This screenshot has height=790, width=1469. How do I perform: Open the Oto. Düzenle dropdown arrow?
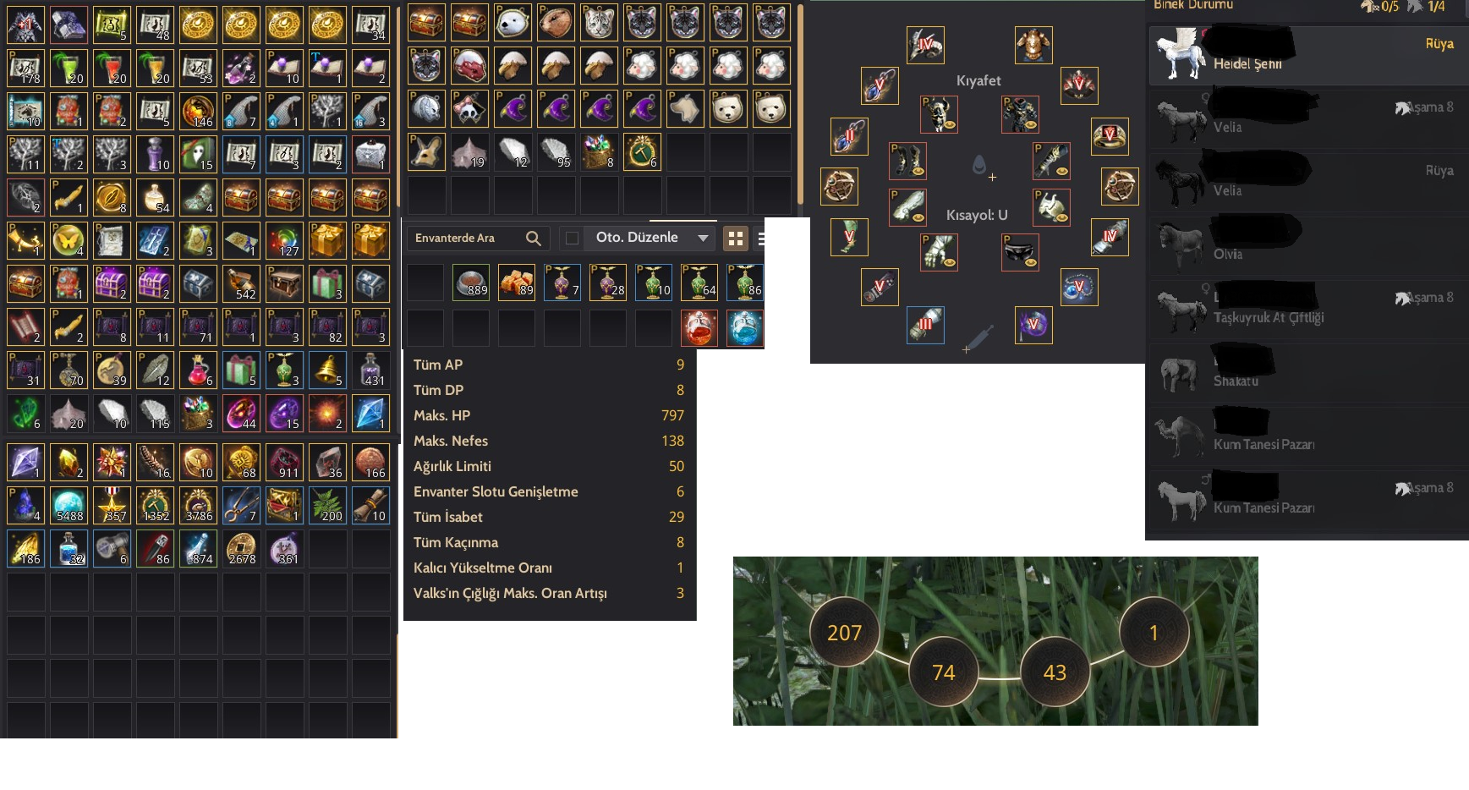(x=703, y=239)
